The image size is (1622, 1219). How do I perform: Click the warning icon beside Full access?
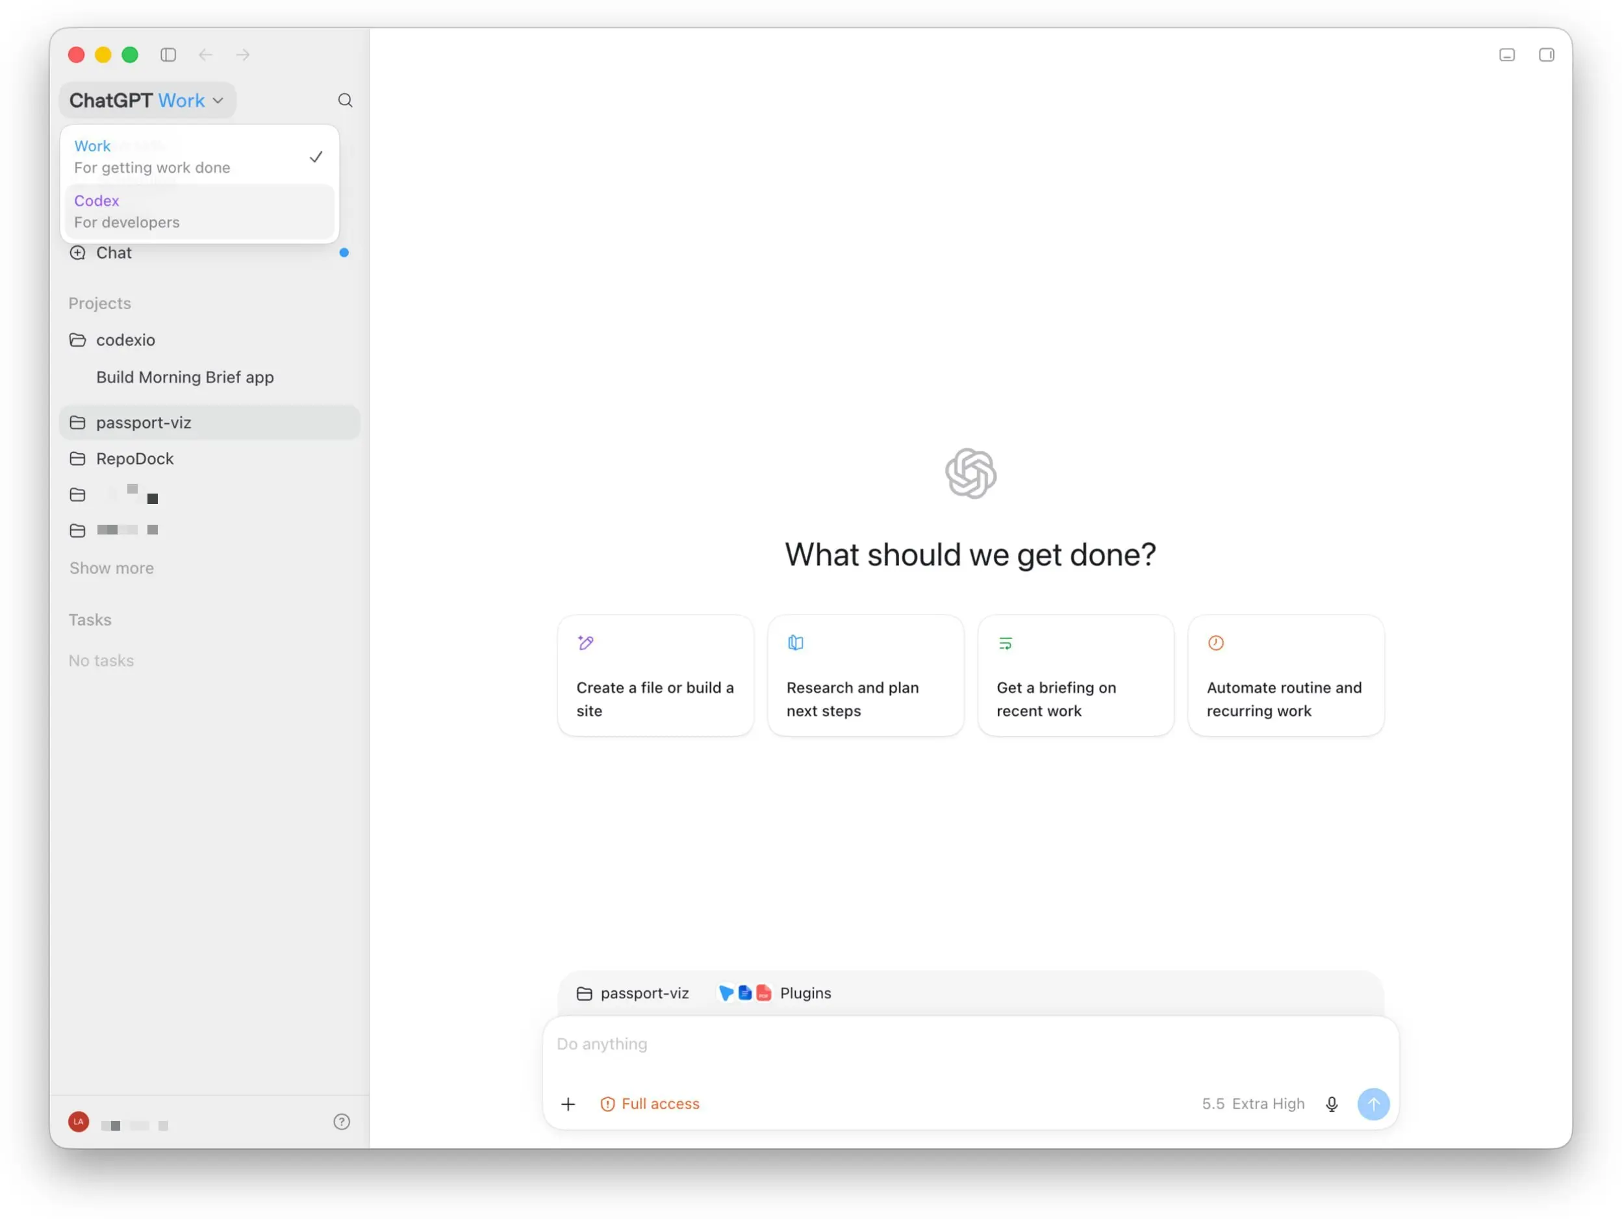pyautogui.click(x=607, y=1104)
